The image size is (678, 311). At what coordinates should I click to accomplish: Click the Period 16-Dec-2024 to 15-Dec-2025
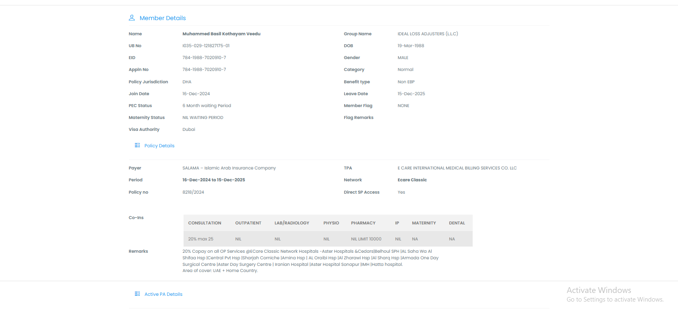(214, 180)
